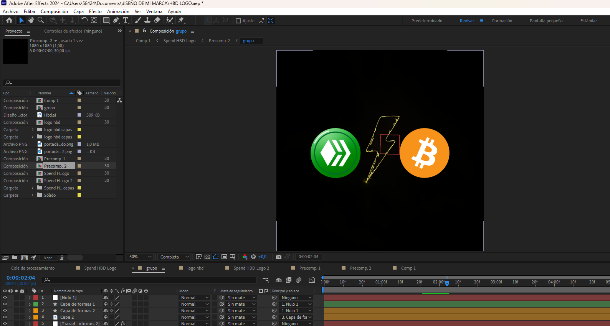Click the Home icon in the toolbar
610x326 pixels.
pyautogui.click(x=9, y=20)
